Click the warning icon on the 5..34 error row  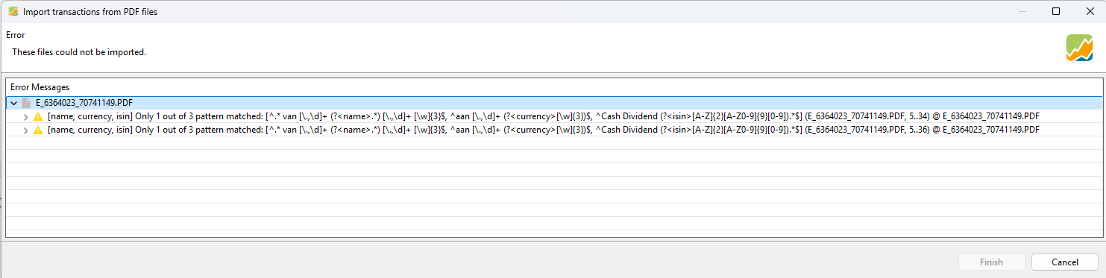point(39,117)
